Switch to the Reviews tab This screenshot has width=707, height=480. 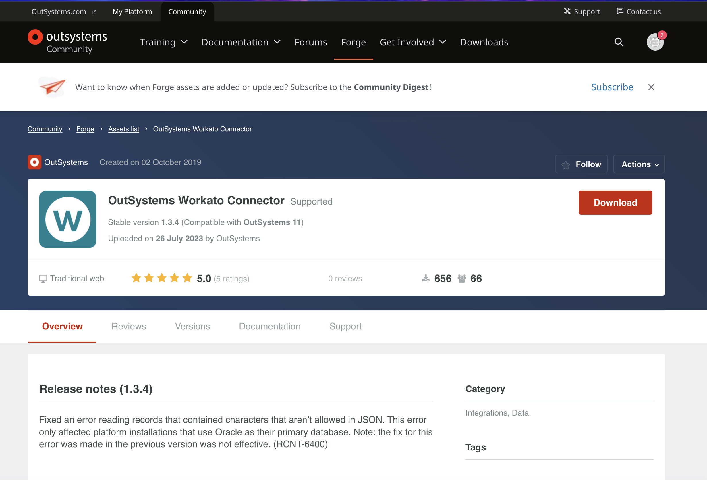(x=128, y=326)
